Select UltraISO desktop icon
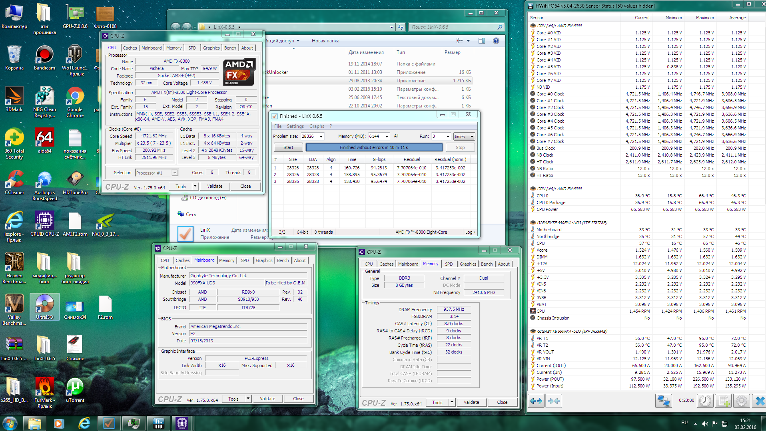Viewport: 766px width, 431px height. pyautogui.click(x=44, y=307)
